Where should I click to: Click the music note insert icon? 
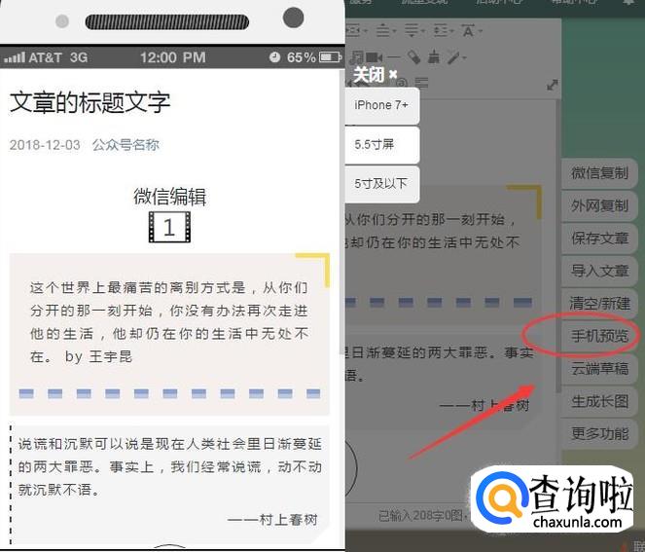pyautogui.click(x=357, y=57)
